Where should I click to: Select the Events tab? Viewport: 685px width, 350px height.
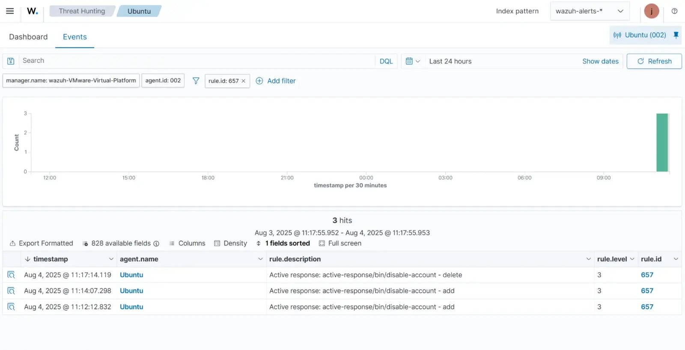pyautogui.click(x=75, y=37)
